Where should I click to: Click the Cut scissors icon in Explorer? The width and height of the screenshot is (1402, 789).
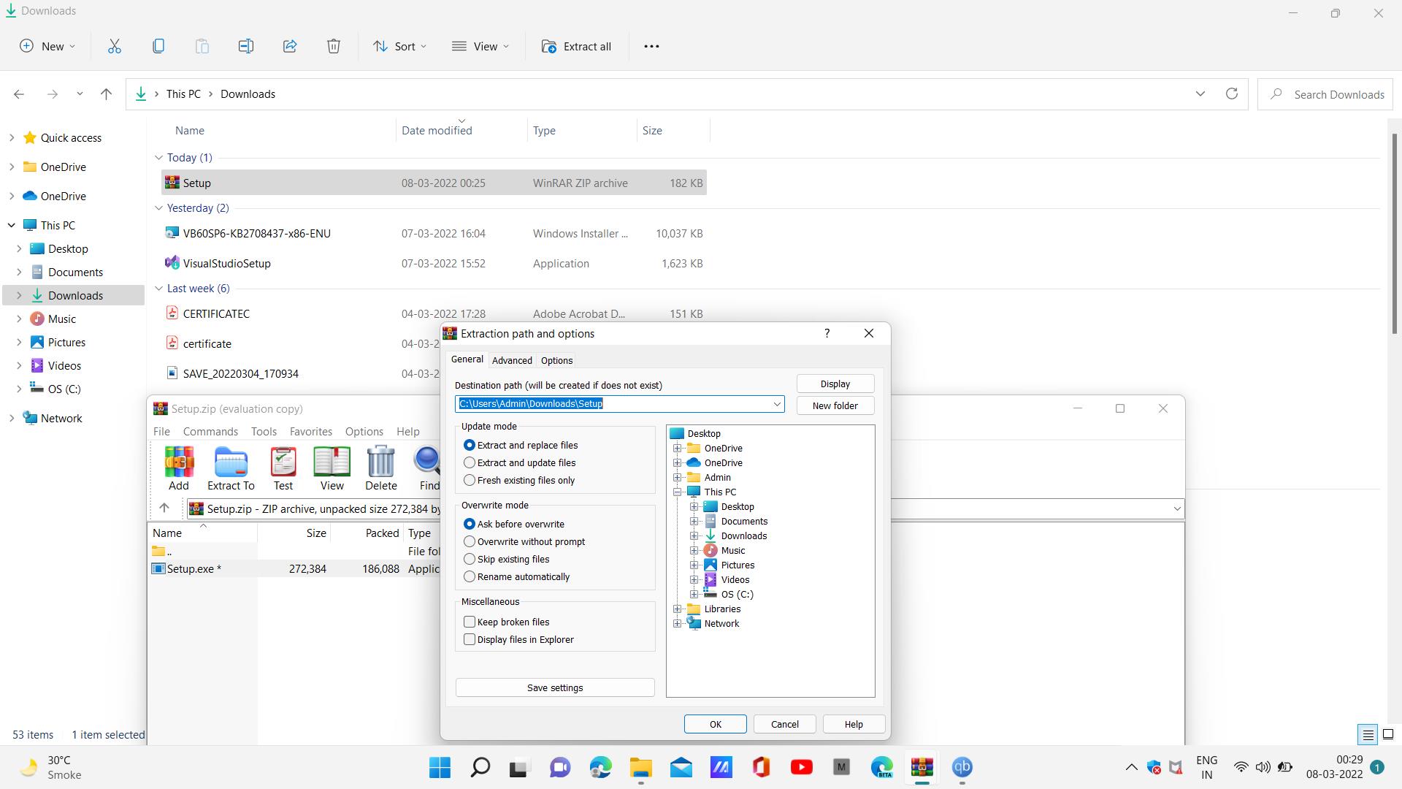tap(115, 46)
